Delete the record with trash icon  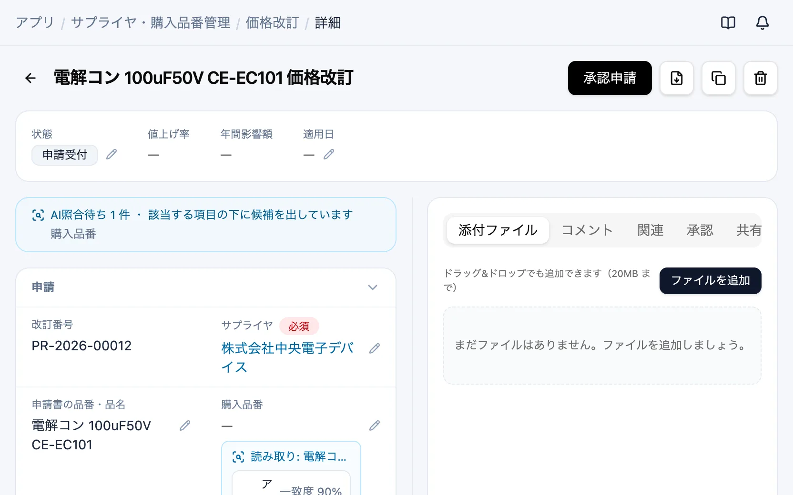point(760,78)
